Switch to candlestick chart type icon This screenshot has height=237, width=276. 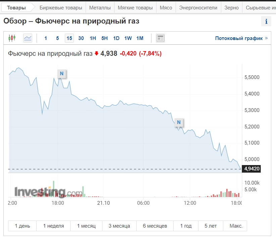point(12,38)
